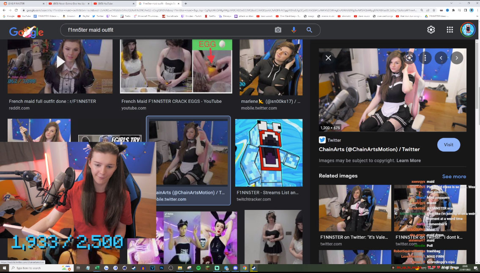
Task: Open the PayPal bookmark
Action: [x=84, y=16]
